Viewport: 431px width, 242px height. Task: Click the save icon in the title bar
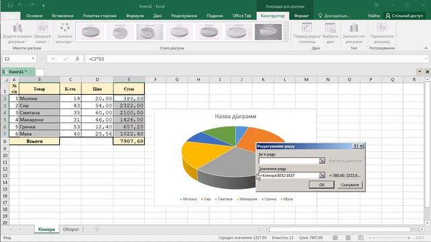pos(10,5)
